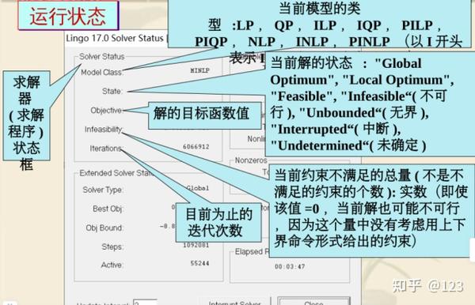Select the steps value 1092081
The width and height of the screenshot is (475, 305).
tap(196, 245)
